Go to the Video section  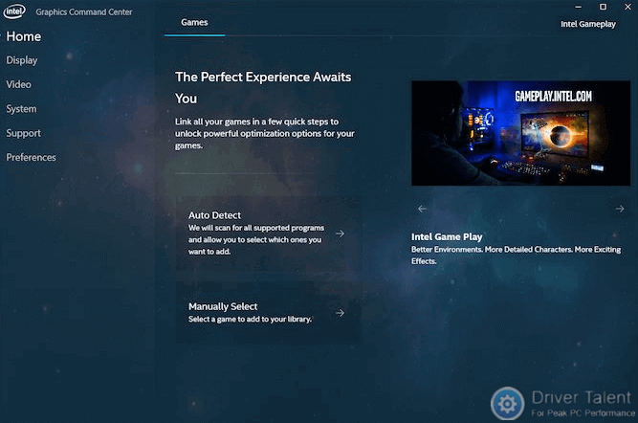(x=19, y=84)
